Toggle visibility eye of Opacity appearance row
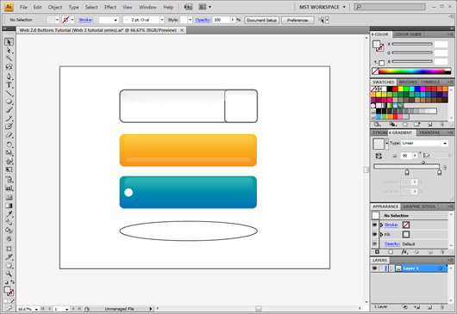Viewport: 457px width, 314px height. pos(375,243)
